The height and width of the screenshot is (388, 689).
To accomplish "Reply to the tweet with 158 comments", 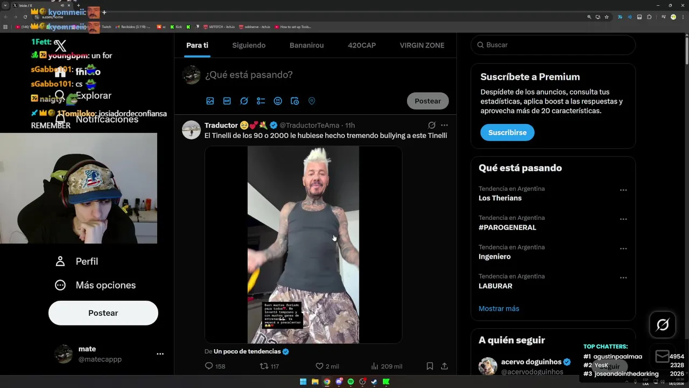I will point(215,366).
